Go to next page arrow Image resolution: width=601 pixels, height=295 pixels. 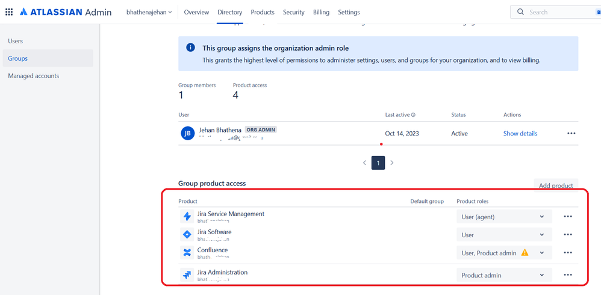click(391, 163)
